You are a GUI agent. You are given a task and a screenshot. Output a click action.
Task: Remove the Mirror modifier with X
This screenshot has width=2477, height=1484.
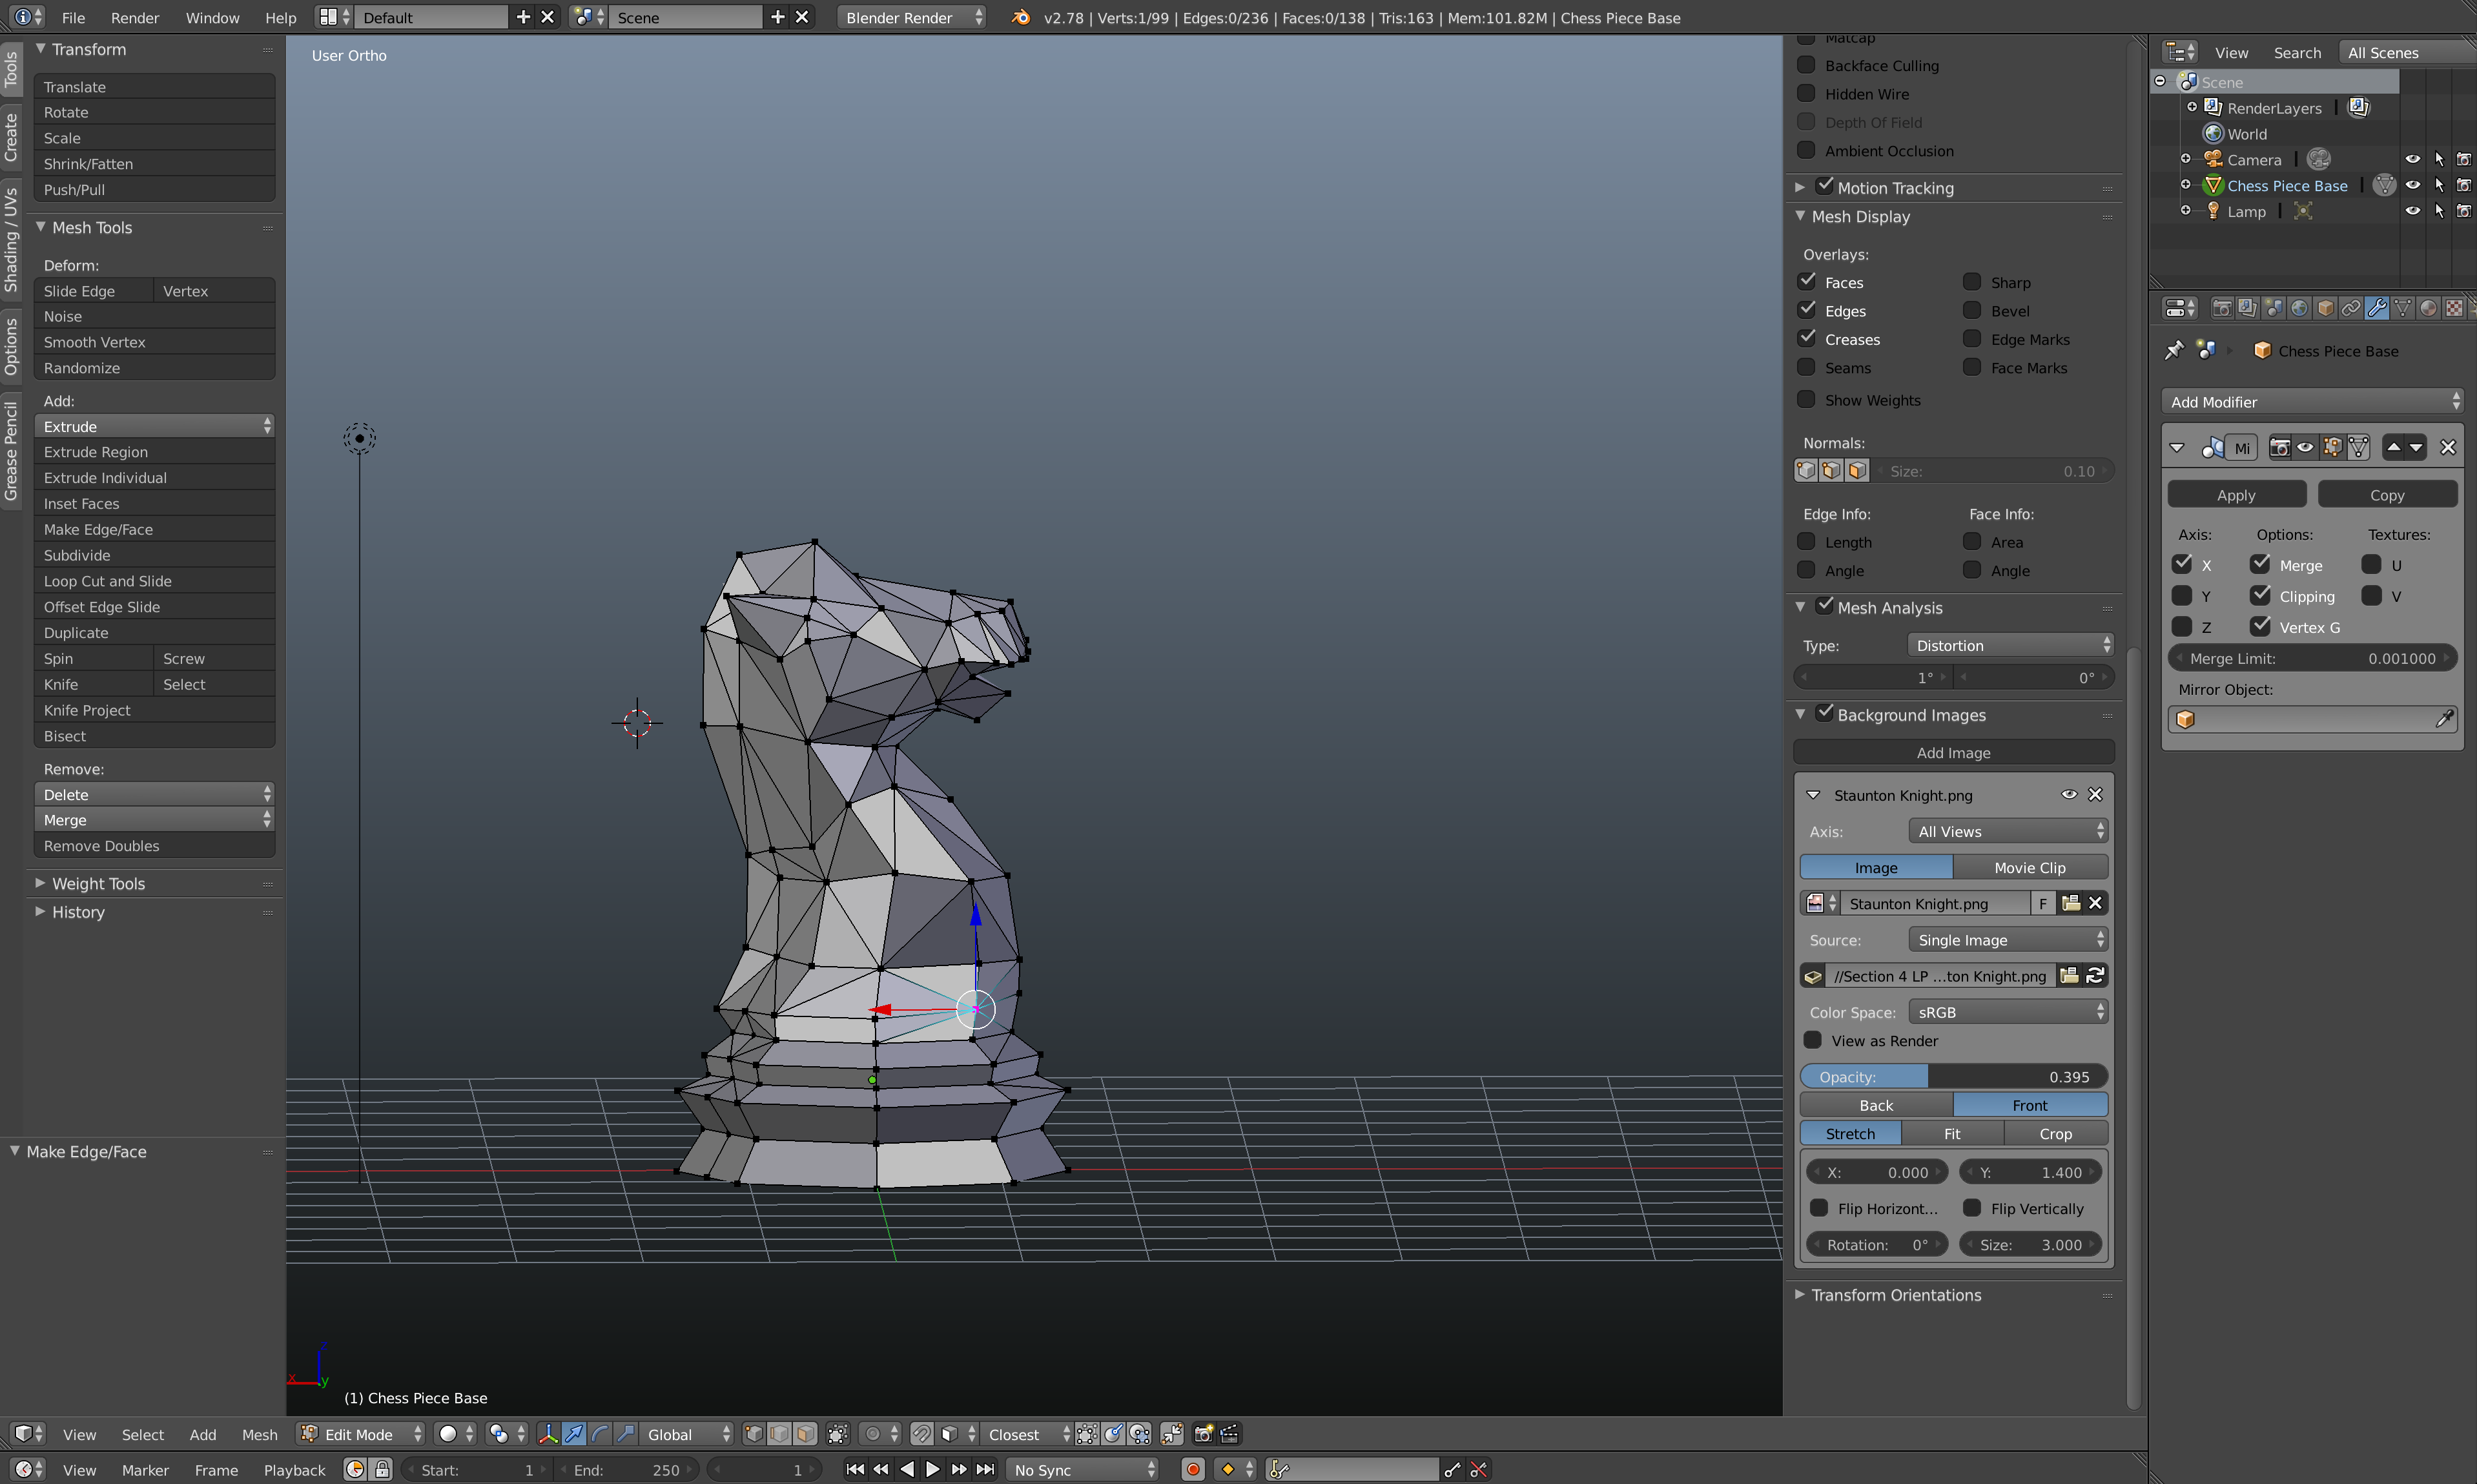[x=2448, y=447]
